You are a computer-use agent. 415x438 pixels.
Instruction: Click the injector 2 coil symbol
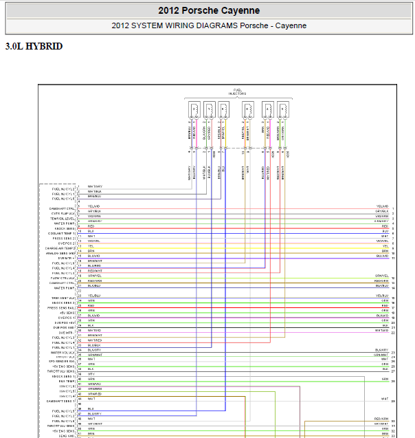click(194, 109)
